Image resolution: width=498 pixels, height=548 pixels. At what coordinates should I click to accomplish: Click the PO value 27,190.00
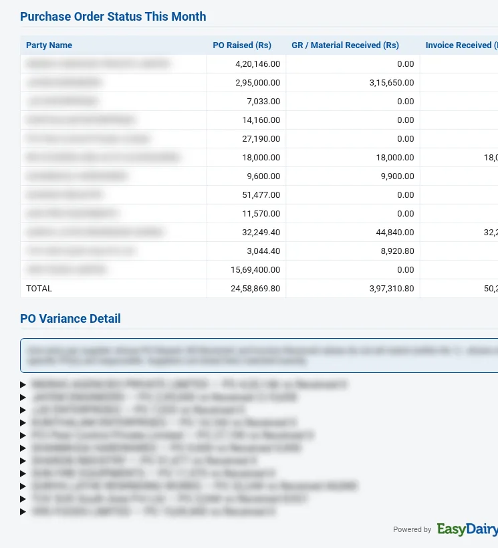pyautogui.click(x=261, y=139)
